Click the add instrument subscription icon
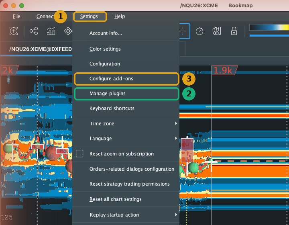Viewport: 289px width, 225px height. [x=14, y=31]
